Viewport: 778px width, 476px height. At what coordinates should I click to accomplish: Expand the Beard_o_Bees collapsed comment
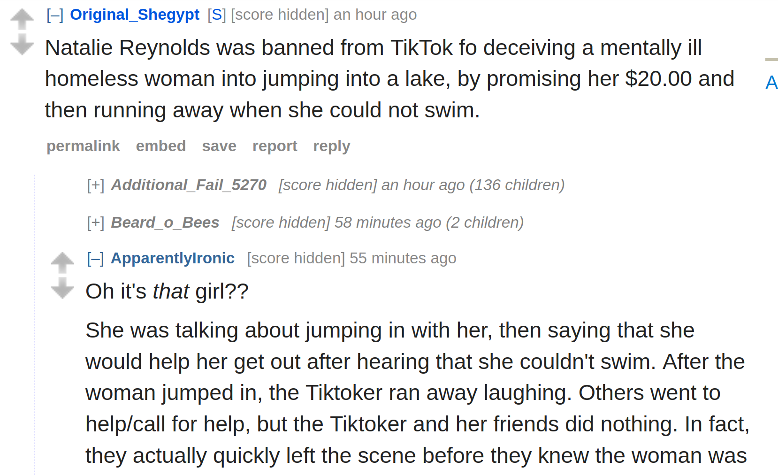[x=96, y=223]
